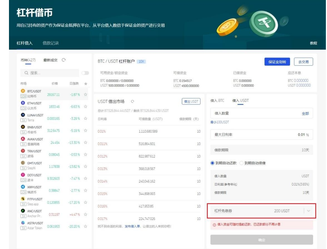Select 到期自动续借 radio option
This screenshot has width=327, height=249.
tap(242, 163)
